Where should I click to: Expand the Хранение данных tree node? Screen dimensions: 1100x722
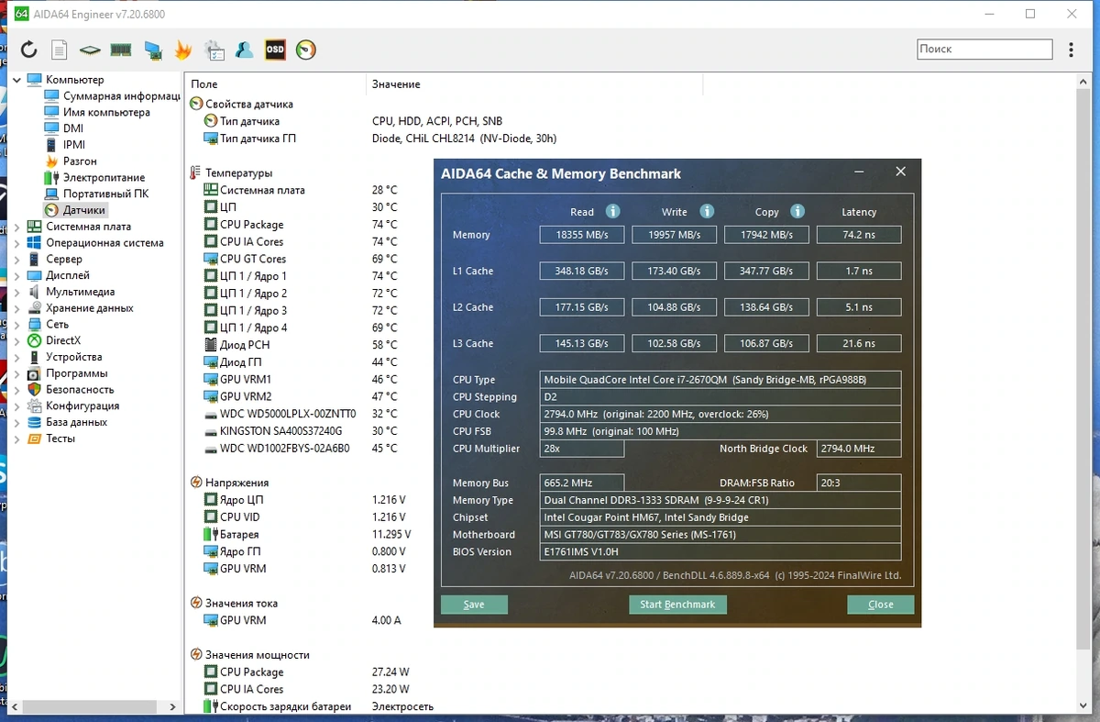pos(16,308)
